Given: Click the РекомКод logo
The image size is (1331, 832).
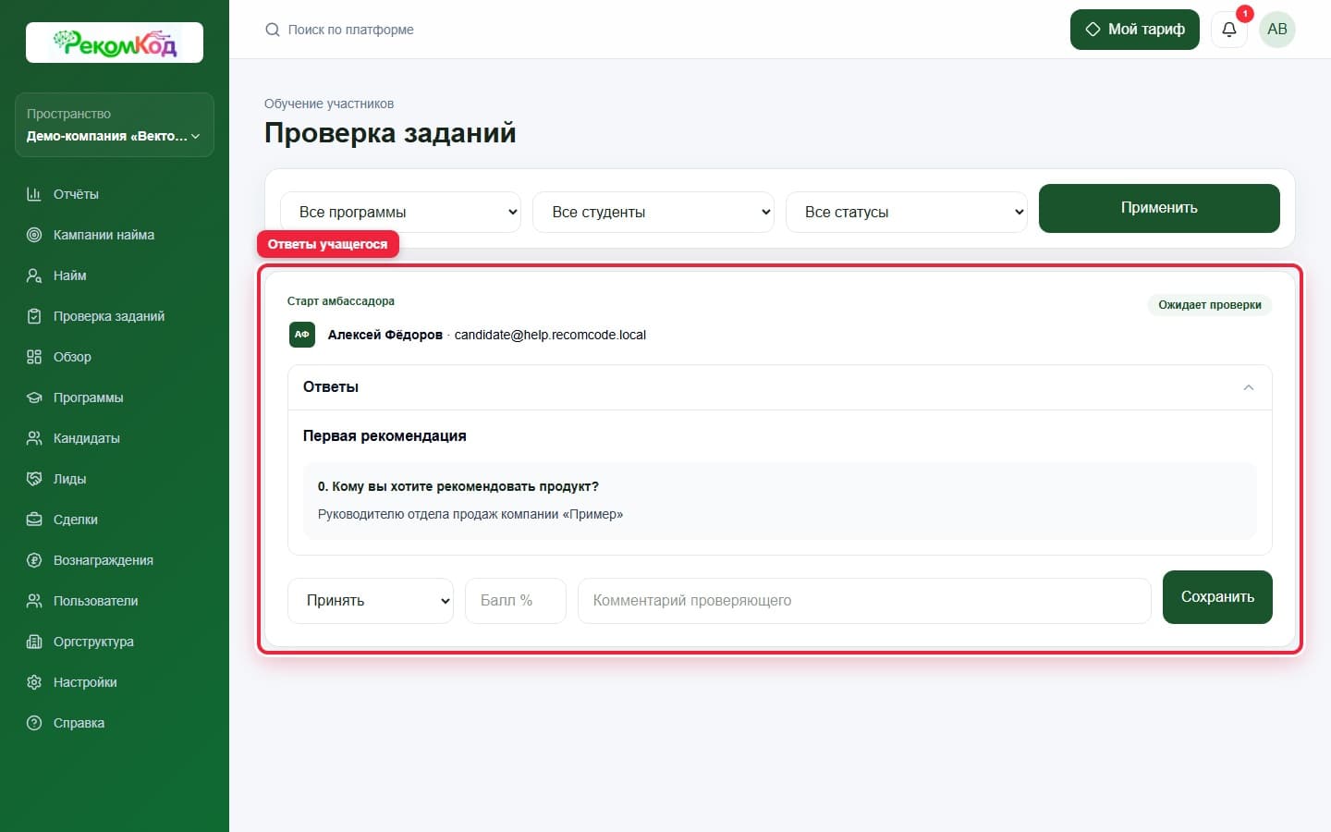Looking at the screenshot, I should (115, 43).
